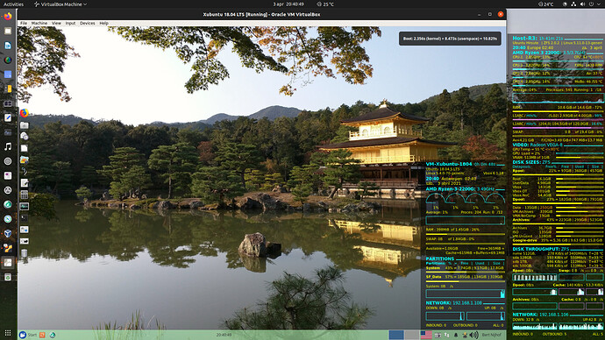
Task: Click the VM-Xubuntu-1804 conky heading
Action: pyautogui.click(x=449, y=164)
